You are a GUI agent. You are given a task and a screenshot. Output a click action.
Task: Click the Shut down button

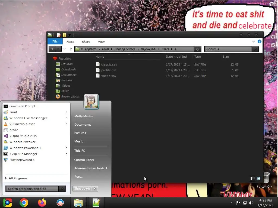tap(82, 188)
